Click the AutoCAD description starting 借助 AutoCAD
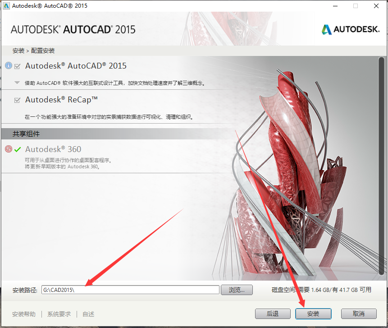Screen dimensions: 388x328 coord(115,83)
